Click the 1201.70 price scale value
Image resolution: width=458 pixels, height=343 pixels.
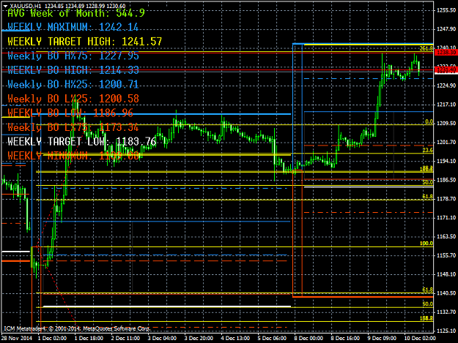(x=446, y=142)
